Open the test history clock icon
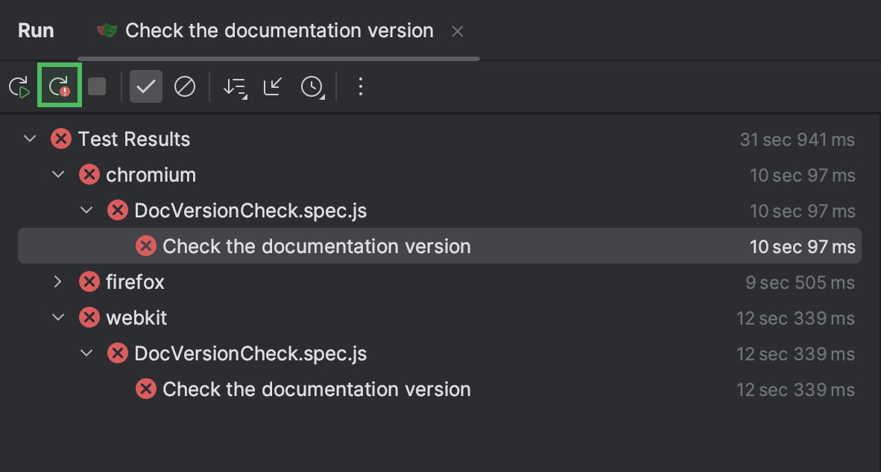This screenshot has height=472, width=881. [x=312, y=86]
